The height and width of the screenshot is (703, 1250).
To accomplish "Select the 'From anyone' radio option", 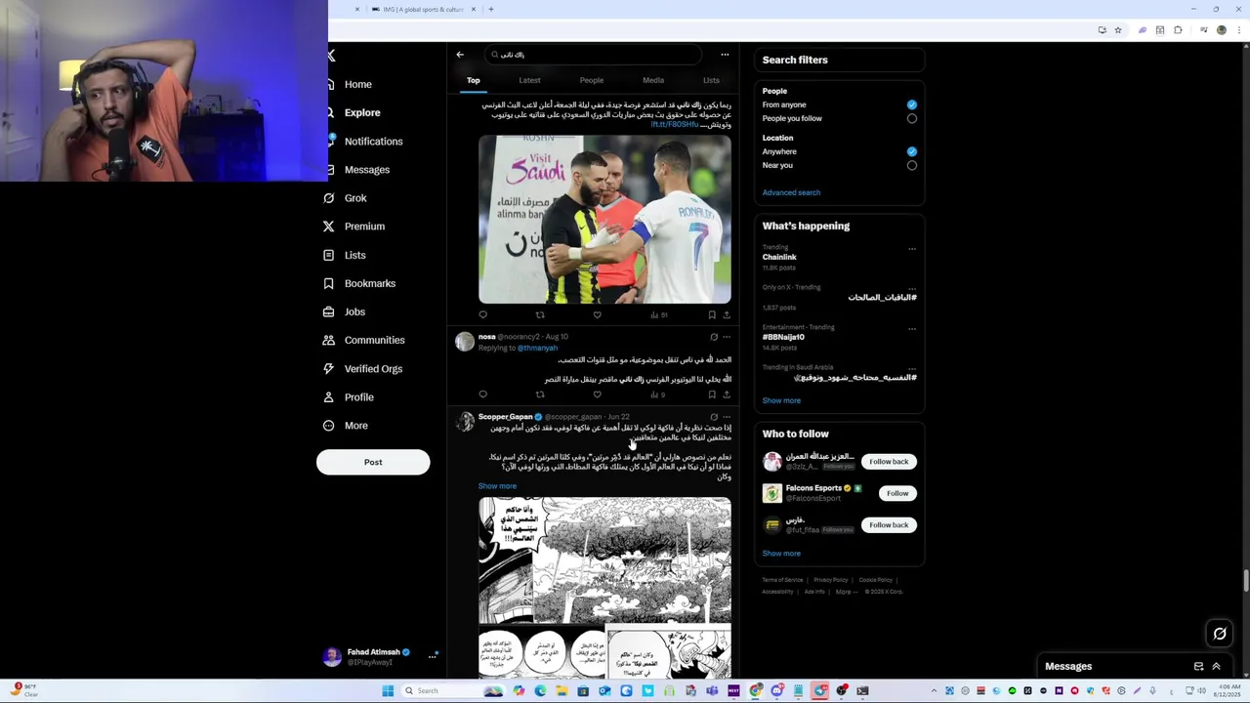I will (912, 104).
